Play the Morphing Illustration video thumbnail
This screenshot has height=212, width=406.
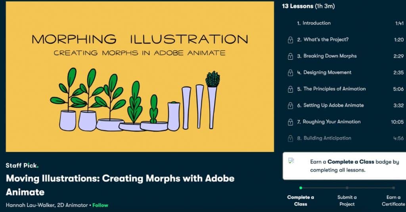click(140, 76)
